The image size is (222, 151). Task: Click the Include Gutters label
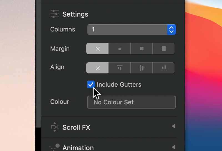click(x=119, y=85)
